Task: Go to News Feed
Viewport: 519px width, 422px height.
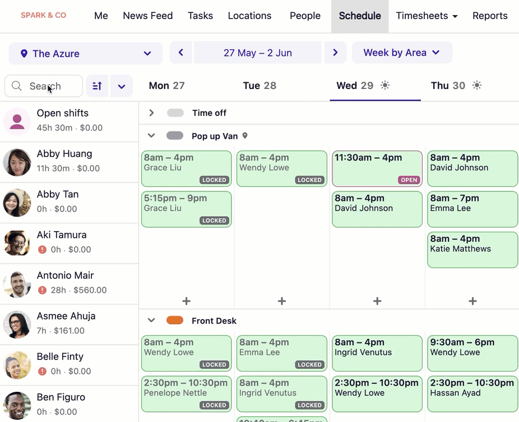Action: (x=147, y=16)
